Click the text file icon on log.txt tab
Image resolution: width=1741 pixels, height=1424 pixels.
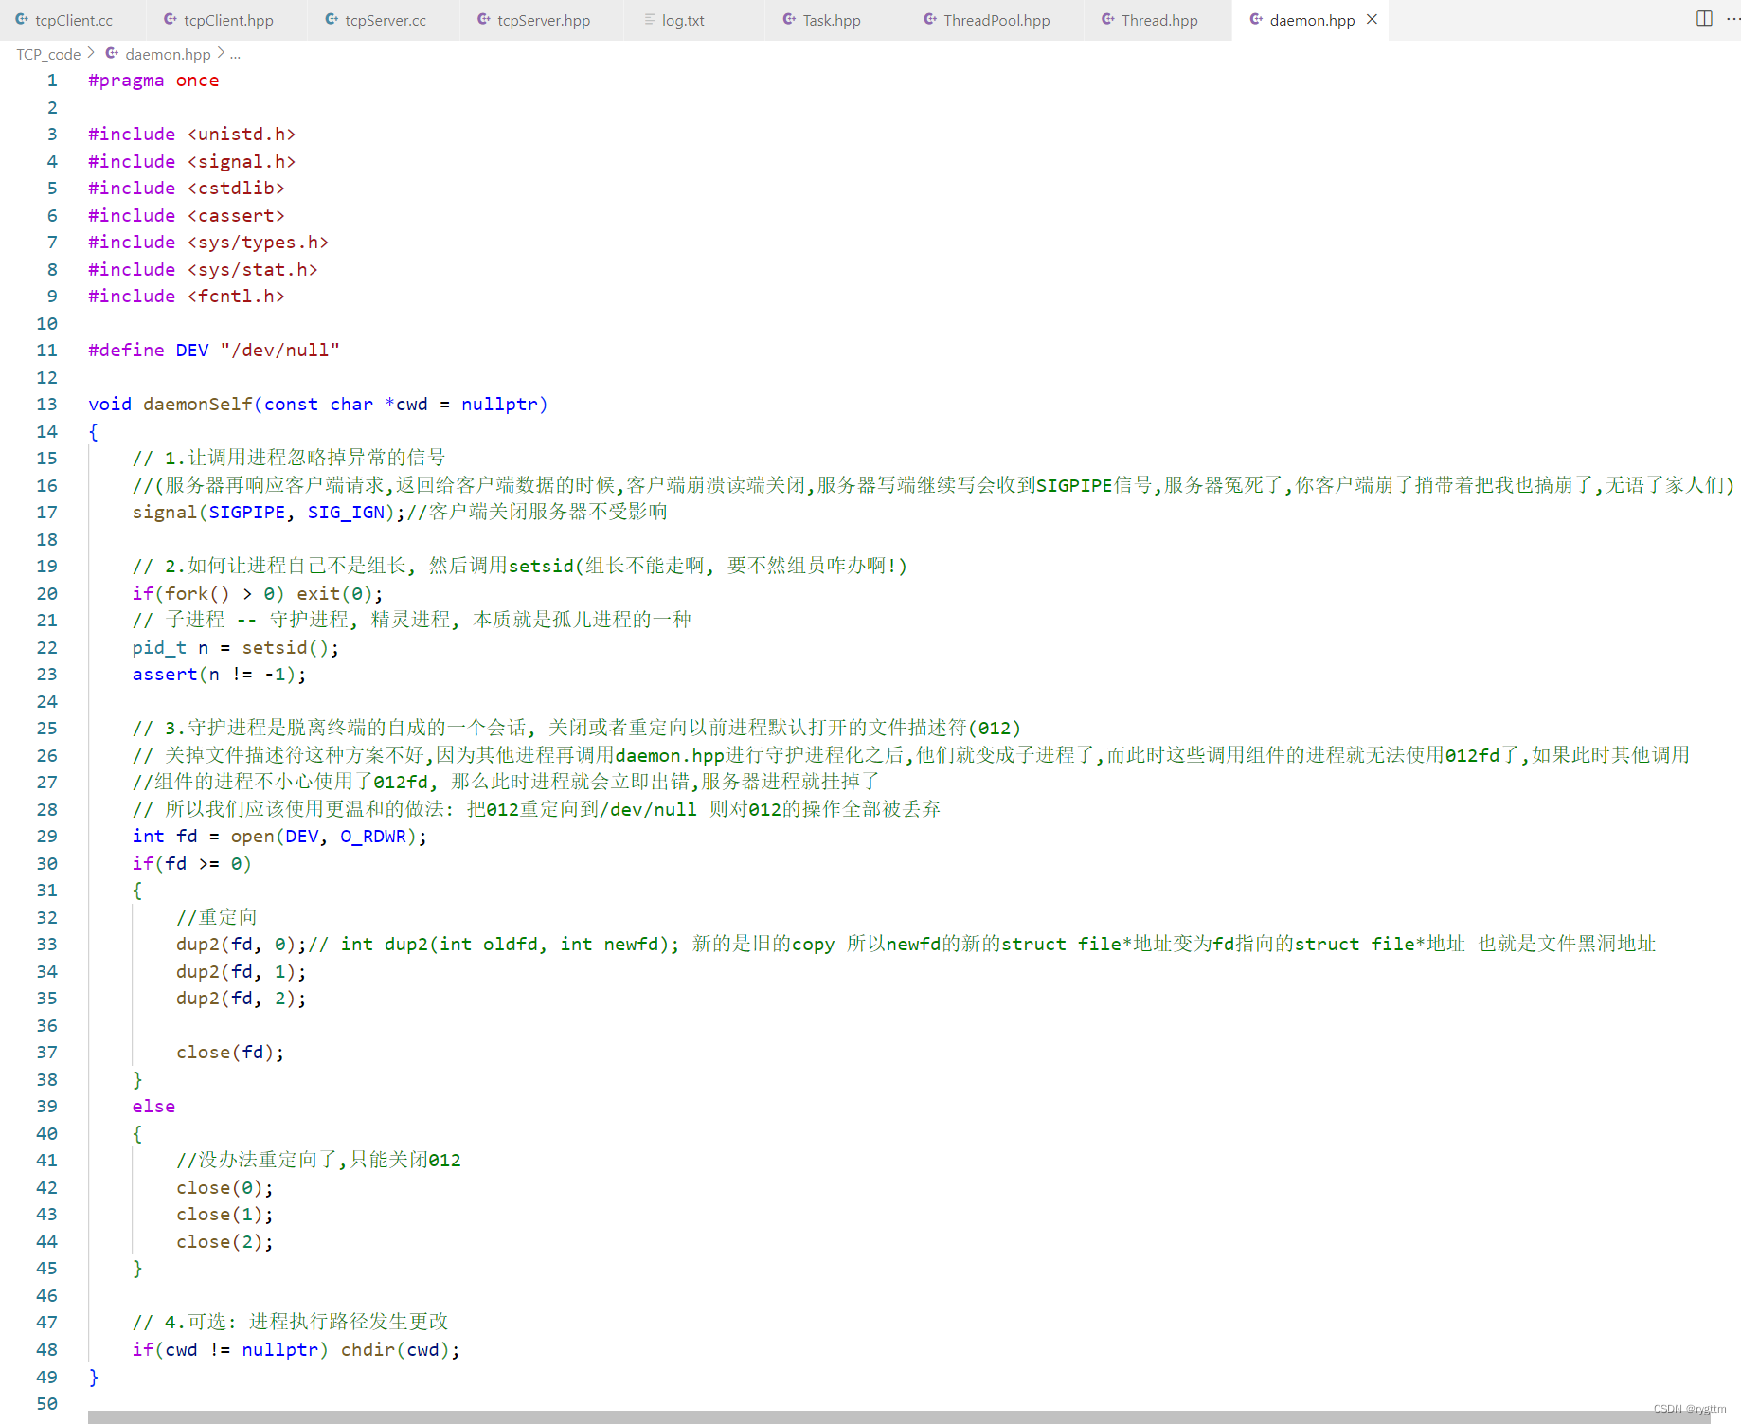pyautogui.click(x=650, y=19)
